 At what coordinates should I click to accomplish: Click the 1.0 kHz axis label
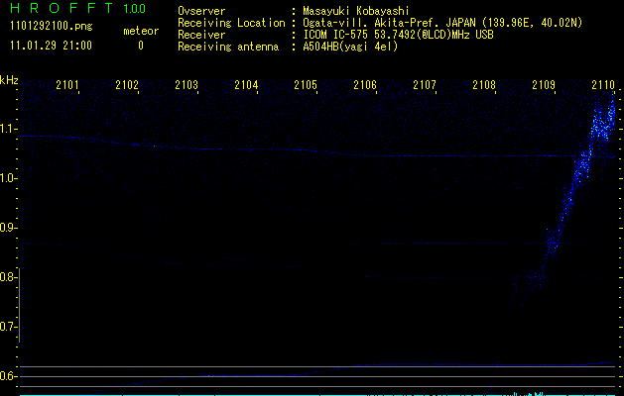coord(7,178)
